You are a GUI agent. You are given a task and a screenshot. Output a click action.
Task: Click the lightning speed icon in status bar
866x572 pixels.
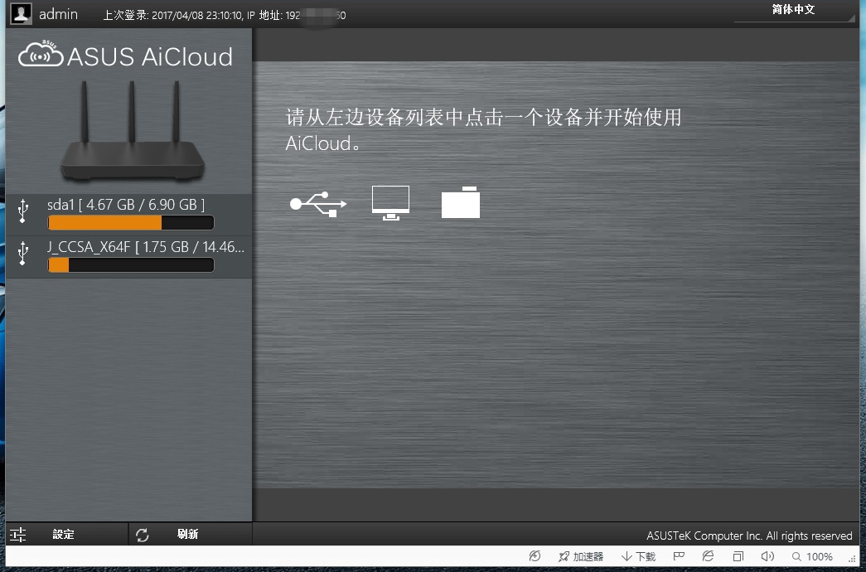tap(535, 556)
